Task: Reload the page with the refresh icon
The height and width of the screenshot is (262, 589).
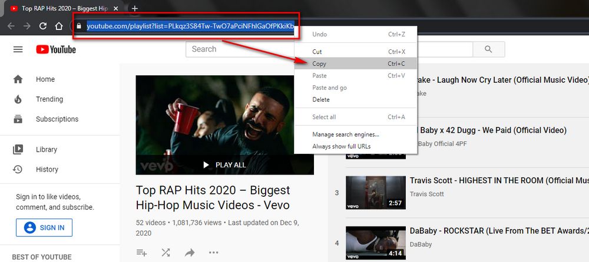Action: [43, 26]
